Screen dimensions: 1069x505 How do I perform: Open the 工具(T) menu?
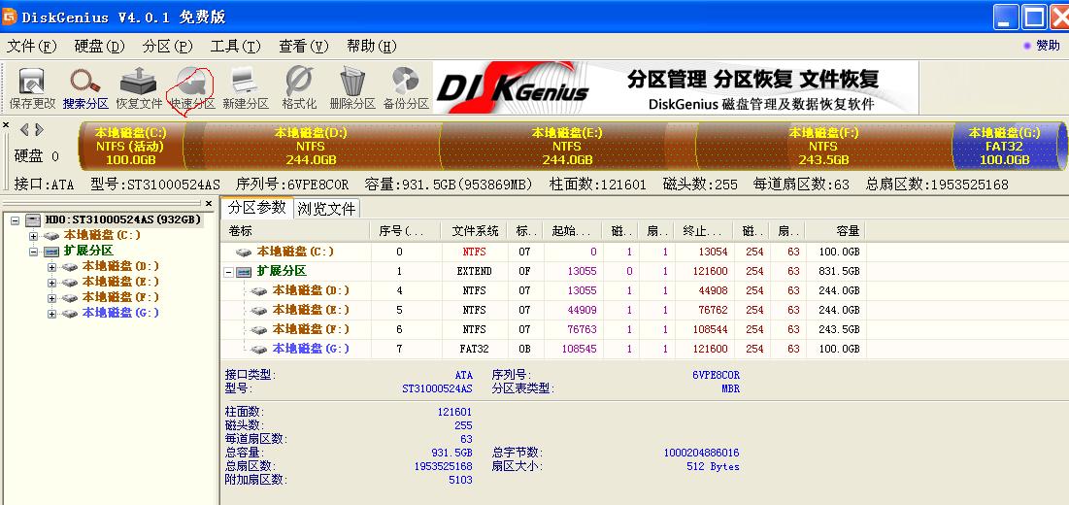click(236, 47)
